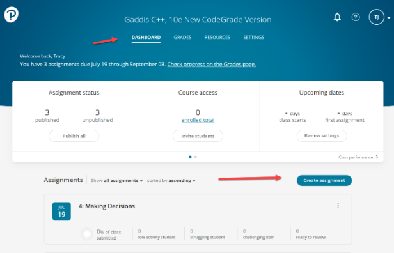This screenshot has width=394, height=253.
Task: Click the Pearson logo icon
Action: (12, 14)
